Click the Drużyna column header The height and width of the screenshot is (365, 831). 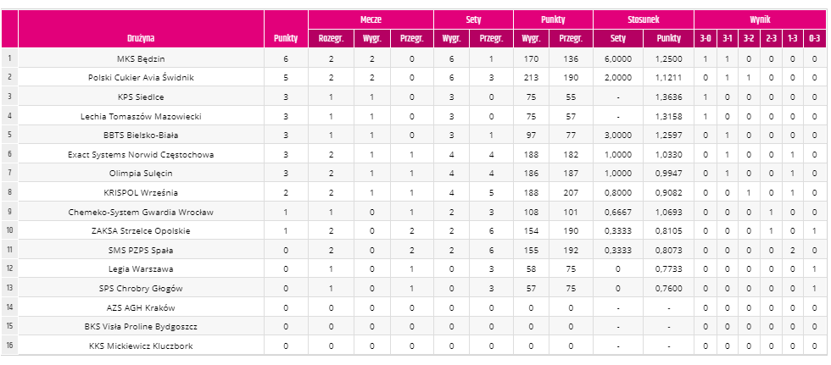(x=141, y=38)
